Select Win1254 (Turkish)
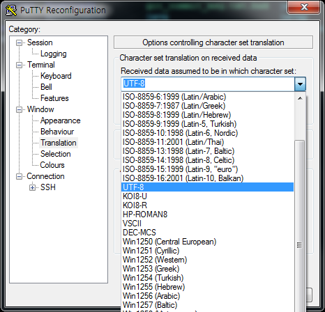 click(207, 278)
